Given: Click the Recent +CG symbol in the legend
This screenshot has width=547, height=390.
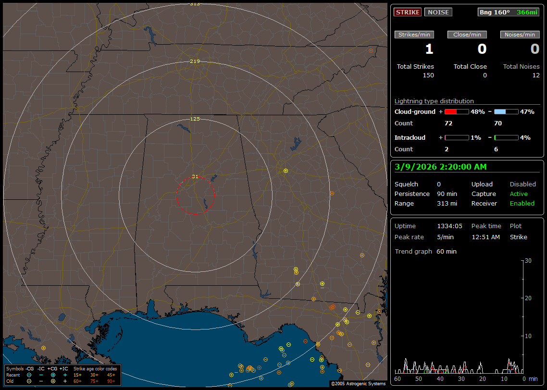Looking at the screenshot, I should (x=53, y=375).
